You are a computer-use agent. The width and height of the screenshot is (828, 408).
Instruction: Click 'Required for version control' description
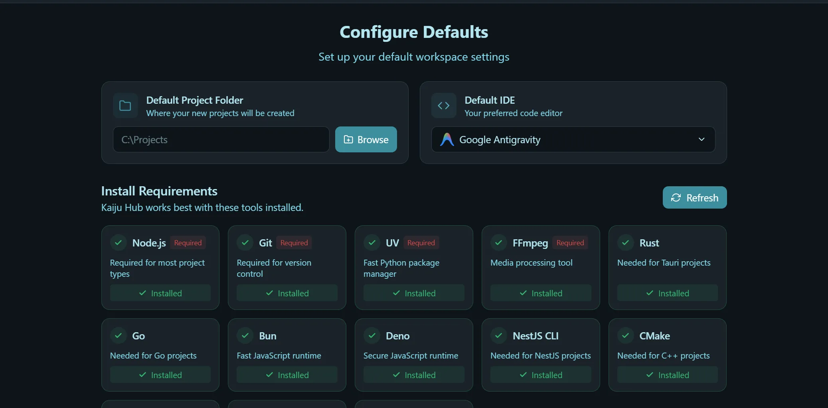tap(274, 268)
